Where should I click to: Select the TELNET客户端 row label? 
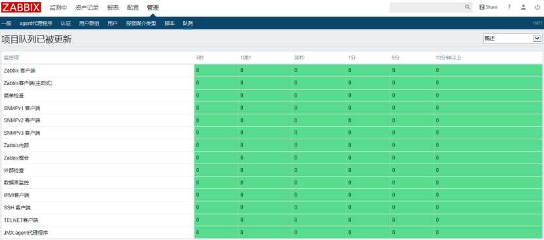tap(21, 220)
